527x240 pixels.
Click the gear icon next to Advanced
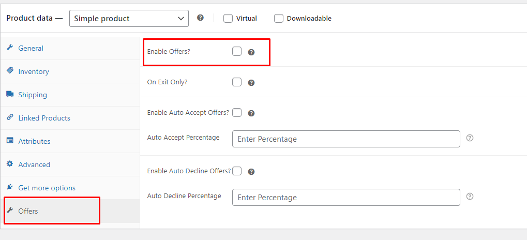point(10,163)
